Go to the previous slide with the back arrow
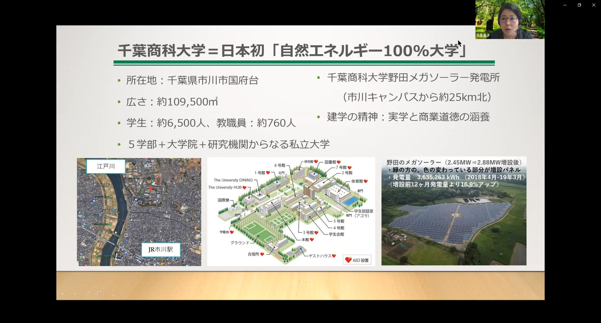 [x=63, y=294]
